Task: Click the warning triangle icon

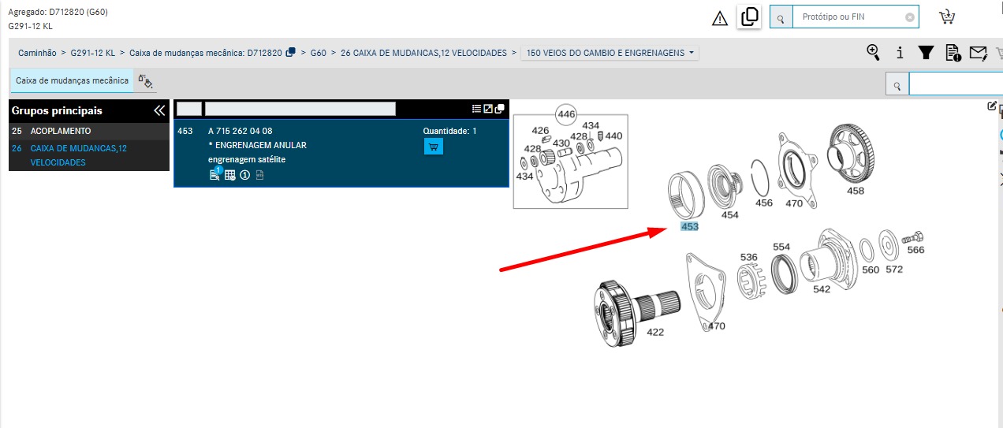Action: click(x=720, y=19)
